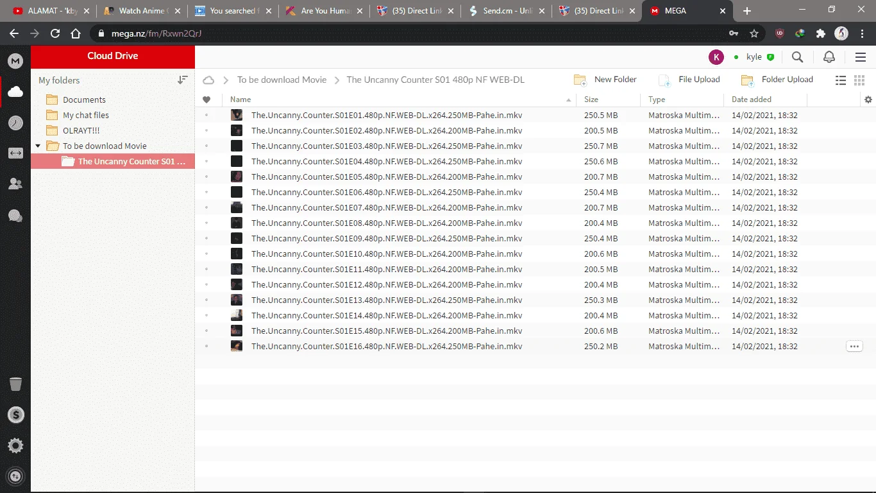Click the search magnifier icon in MEGA header
Viewport: 876px width, 493px height.
(797, 57)
